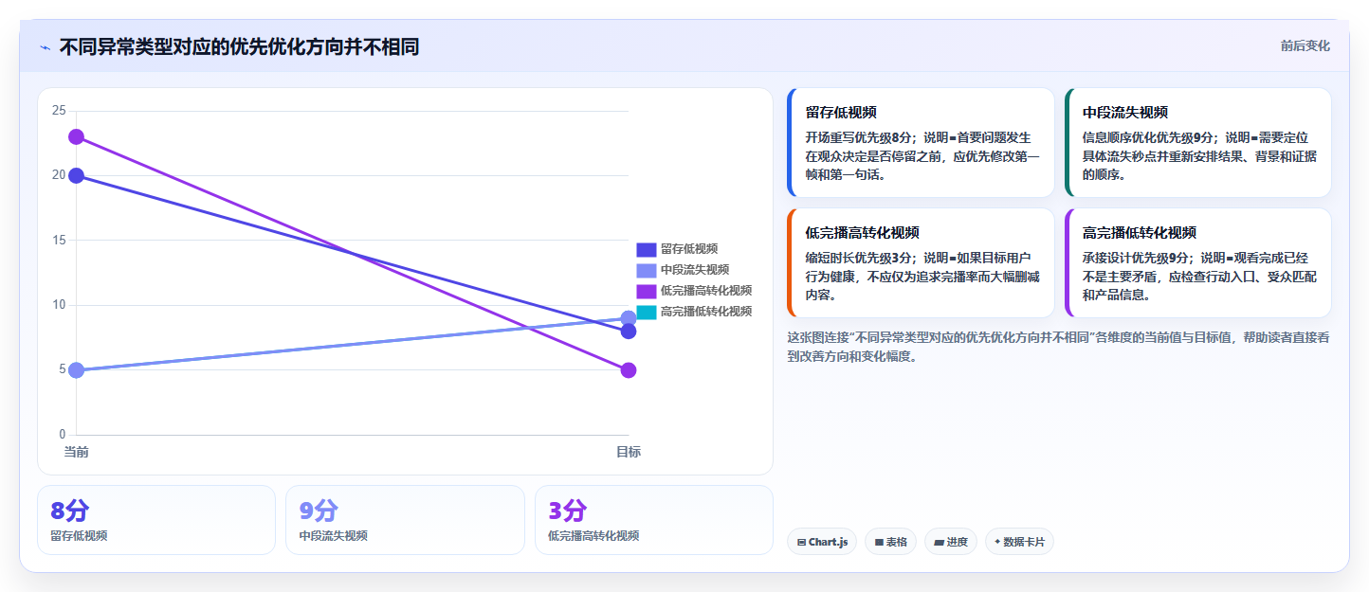This screenshot has height=592, width=1369.
Task: Click the 表格 tag
Action: click(x=890, y=542)
